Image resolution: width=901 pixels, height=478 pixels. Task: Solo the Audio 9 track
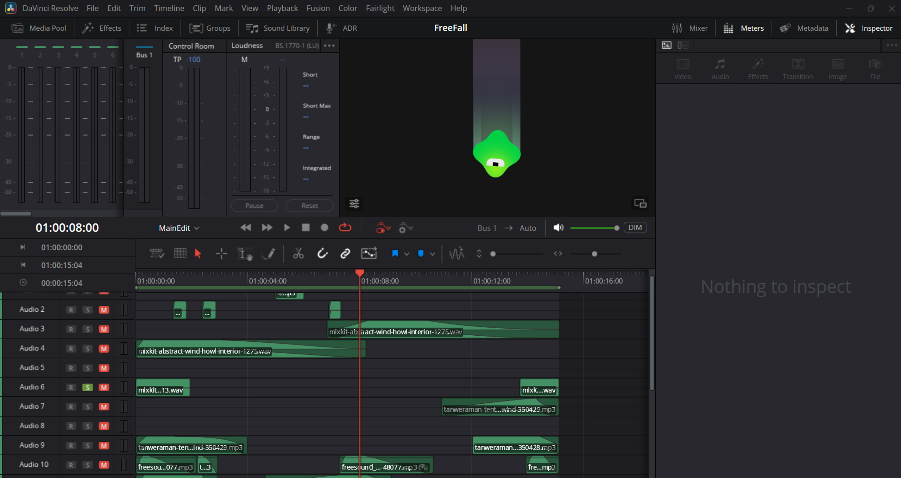pyautogui.click(x=87, y=446)
